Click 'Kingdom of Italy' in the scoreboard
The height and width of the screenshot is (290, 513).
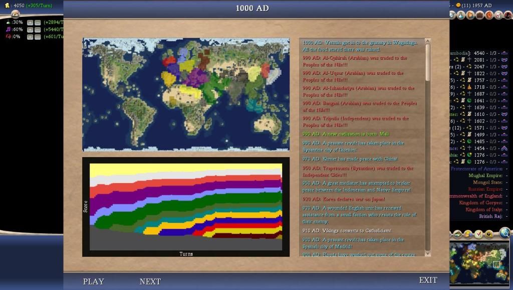(484, 210)
